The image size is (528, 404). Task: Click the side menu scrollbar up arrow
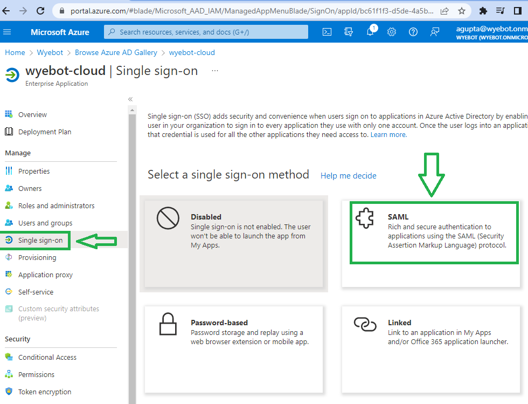[132, 110]
